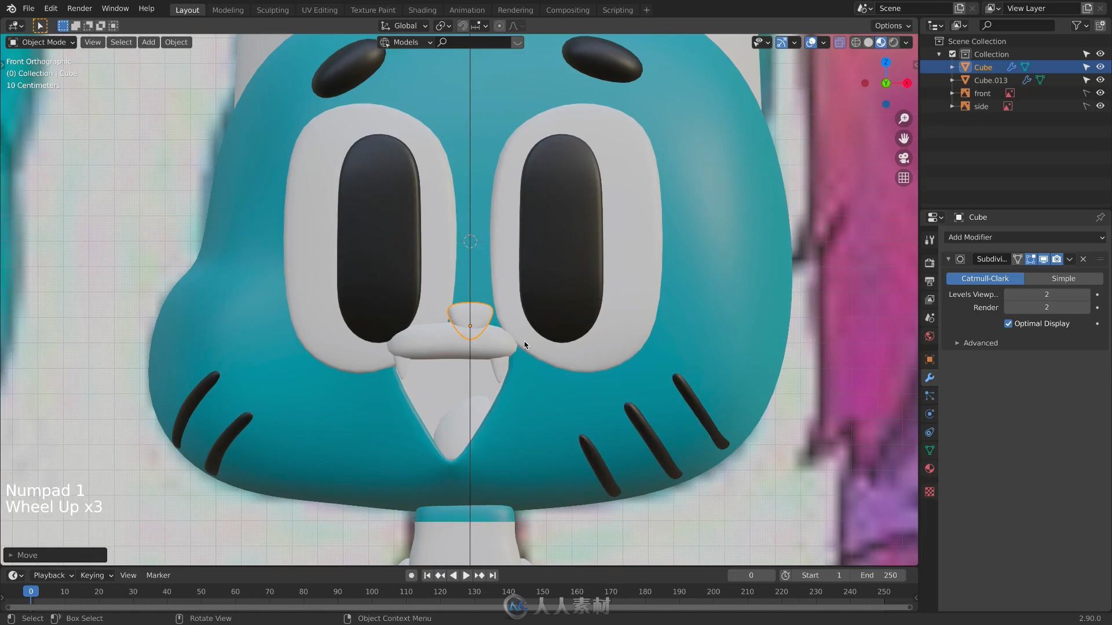1112x625 pixels.
Task: Open the Material properties tab
Action: (x=930, y=469)
